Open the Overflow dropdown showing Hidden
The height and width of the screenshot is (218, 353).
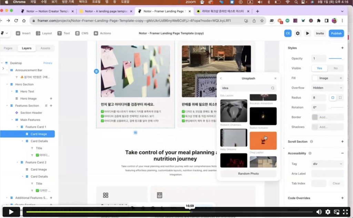pyautogui.click(x=327, y=87)
